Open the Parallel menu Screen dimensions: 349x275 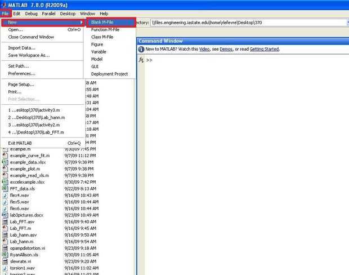coord(48,14)
